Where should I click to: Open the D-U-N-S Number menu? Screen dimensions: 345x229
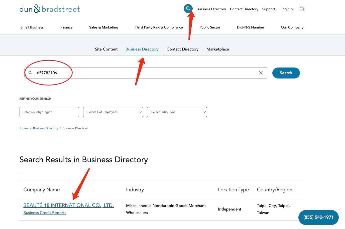tap(250, 27)
